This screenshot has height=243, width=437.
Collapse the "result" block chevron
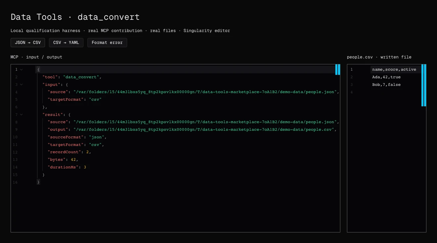21,115
